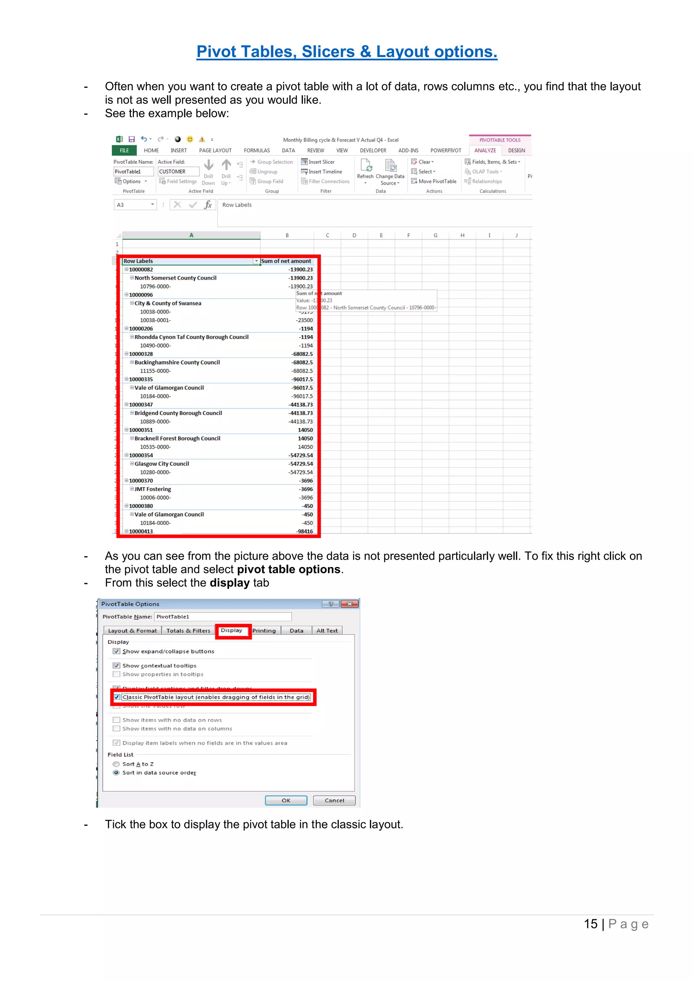Image resolution: width=694 pixels, height=982 pixels.
Task: Switch to the Alt Text tab
Action: pos(327,631)
